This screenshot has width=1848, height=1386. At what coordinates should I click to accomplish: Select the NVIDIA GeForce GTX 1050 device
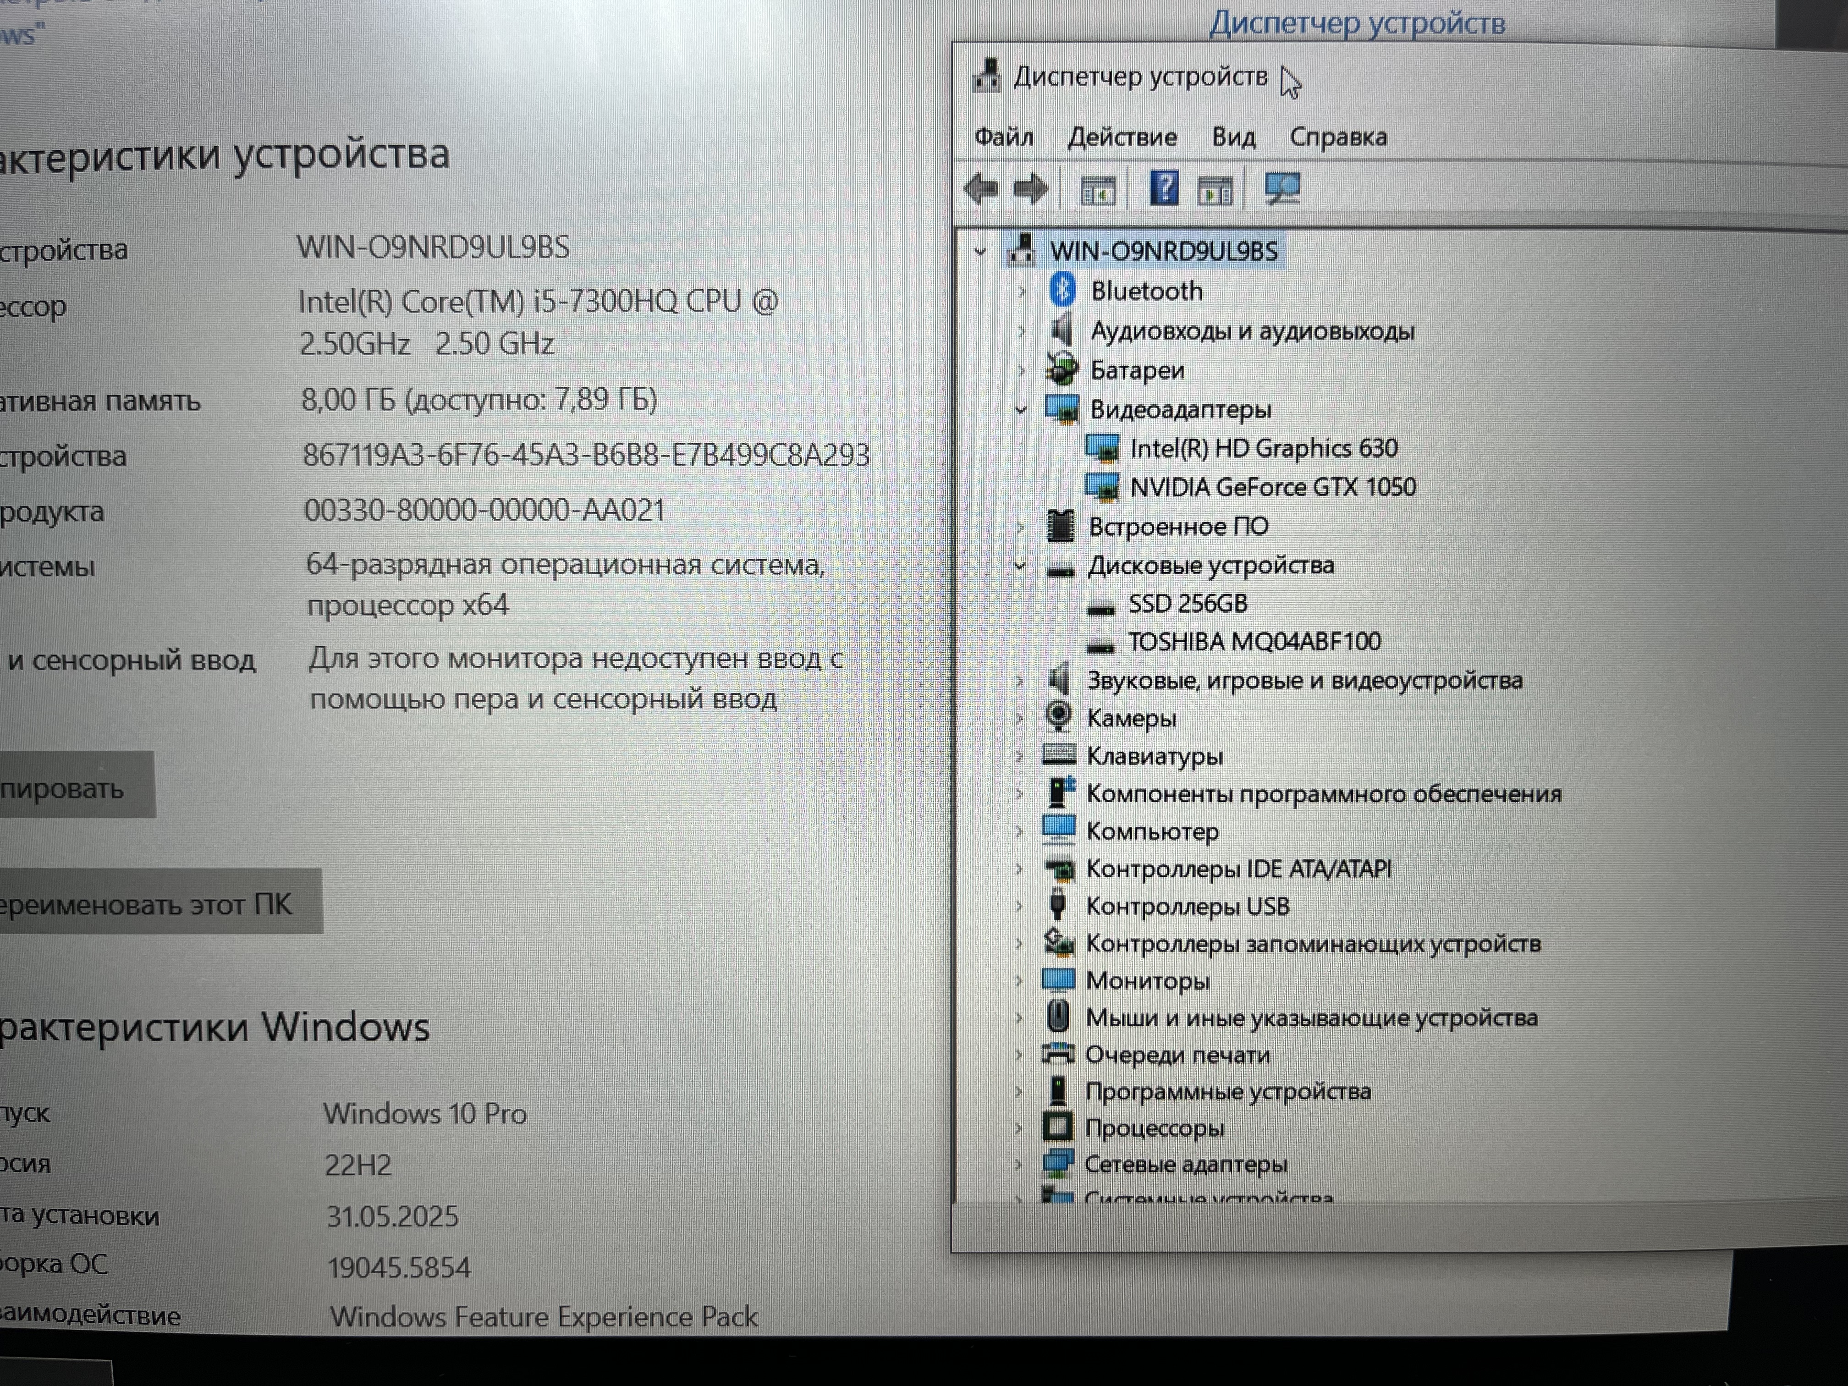click(1272, 487)
